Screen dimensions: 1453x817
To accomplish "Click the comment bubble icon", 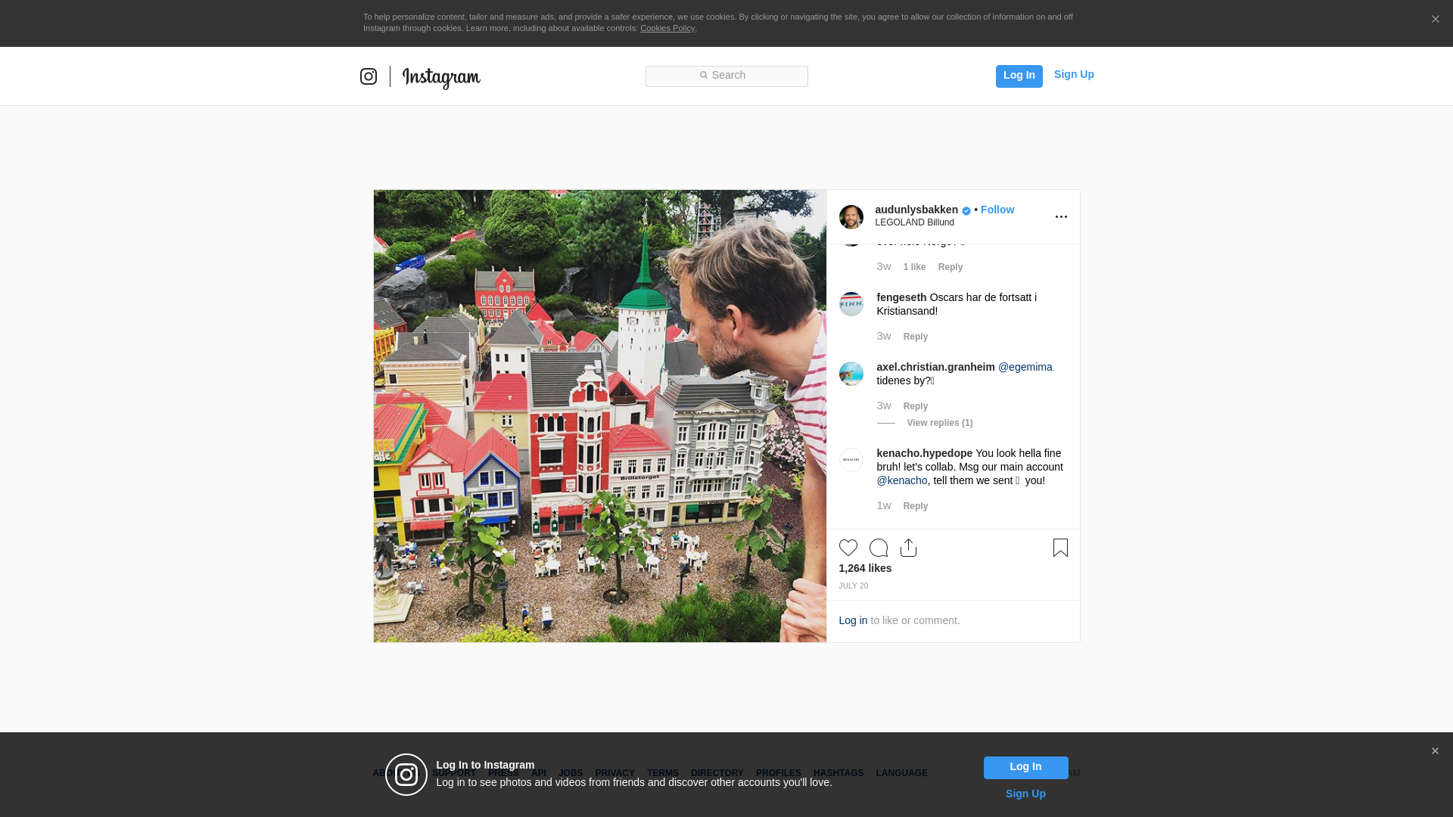I will point(879,548).
